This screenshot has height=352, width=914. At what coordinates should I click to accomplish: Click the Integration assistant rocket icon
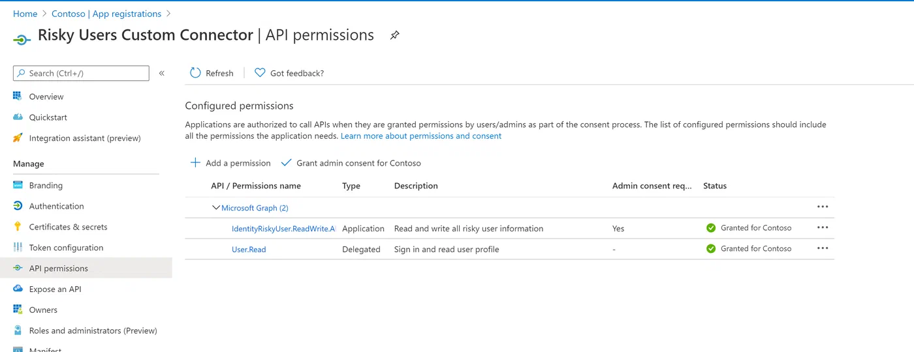click(x=18, y=138)
